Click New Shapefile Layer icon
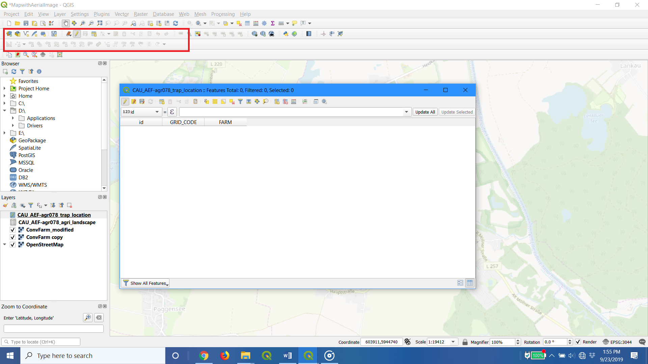This screenshot has width=648, height=364. point(26,34)
